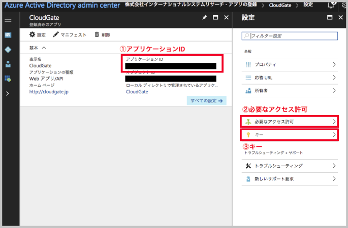
Task: Maximize the 設定 blade
Action: 330,18
